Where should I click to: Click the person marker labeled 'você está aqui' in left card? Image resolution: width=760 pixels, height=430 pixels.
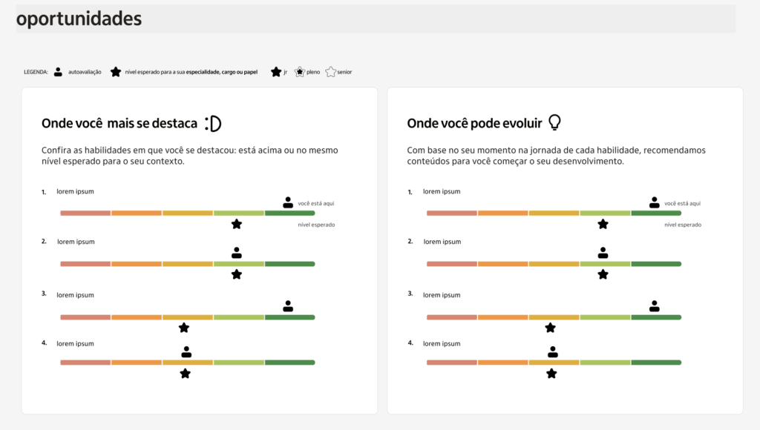click(x=288, y=202)
